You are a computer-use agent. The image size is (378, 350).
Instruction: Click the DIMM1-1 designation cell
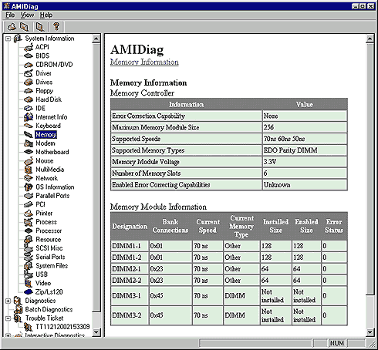point(130,246)
